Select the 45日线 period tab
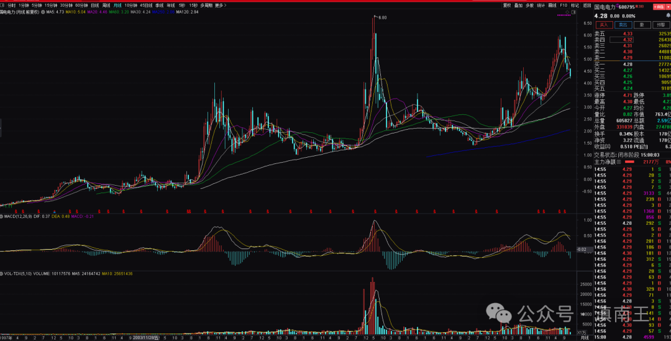This screenshot has height=341, width=671. [x=146, y=6]
